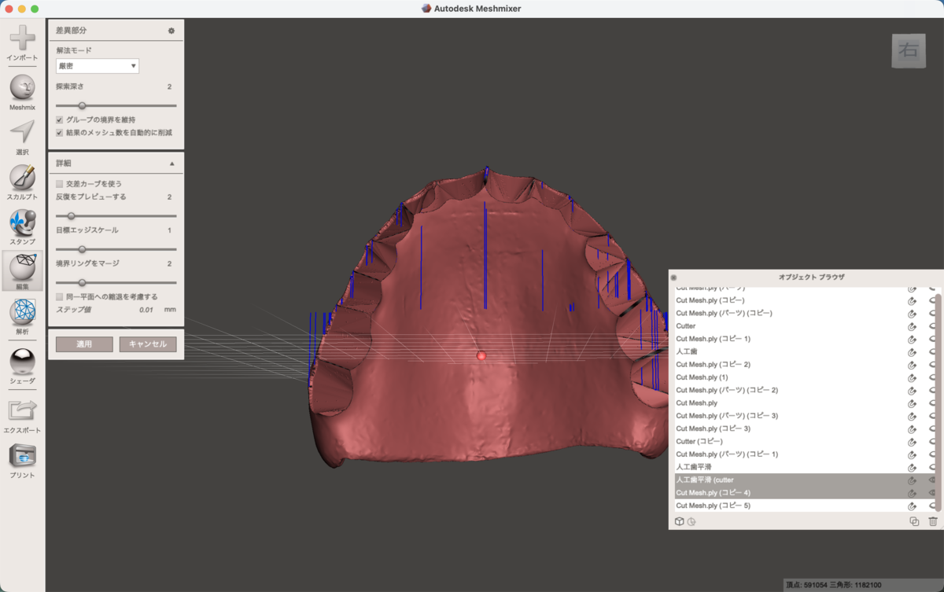The image size is (944, 592).
Task: Click the target icon on Cut Mesh.ply (コピー 3) row
Action: click(x=913, y=428)
